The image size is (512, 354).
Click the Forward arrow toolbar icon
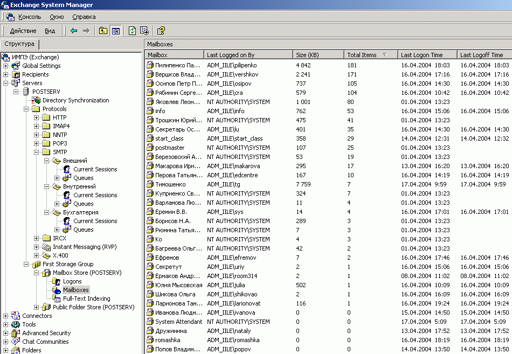point(86,31)
